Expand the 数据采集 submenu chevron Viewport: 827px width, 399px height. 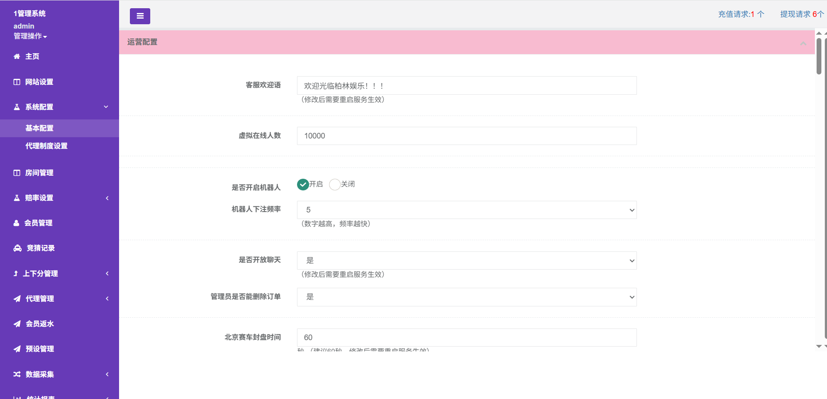click(x=107, y=374)
